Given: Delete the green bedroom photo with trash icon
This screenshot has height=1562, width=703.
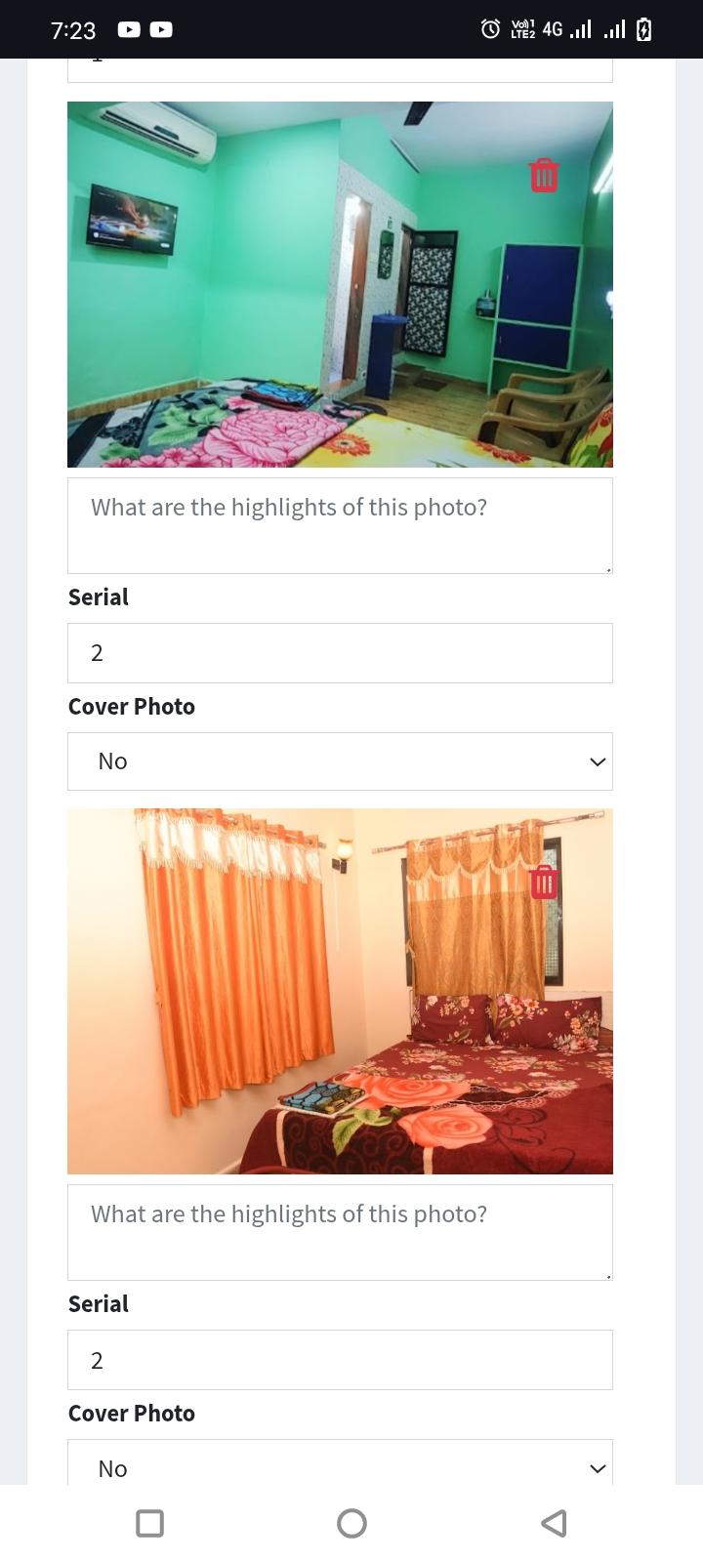Looking at the screenshot, I should coord(544,176).
